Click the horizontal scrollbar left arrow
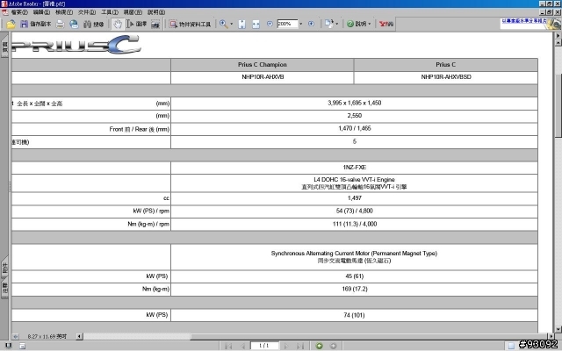562x351 pixels. 79,336
